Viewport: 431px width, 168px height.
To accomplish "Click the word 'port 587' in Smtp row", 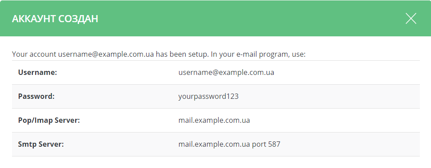I will [x=266, y=144].
